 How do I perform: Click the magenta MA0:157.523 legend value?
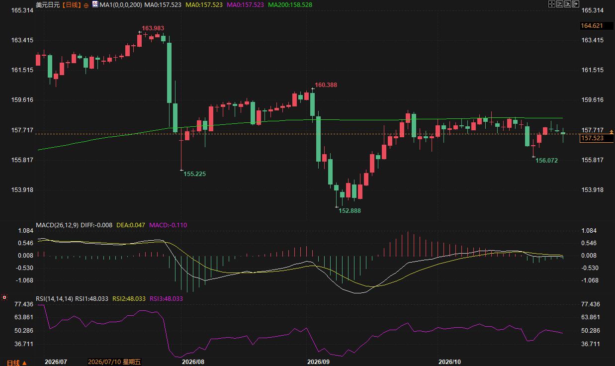(245, 4)
